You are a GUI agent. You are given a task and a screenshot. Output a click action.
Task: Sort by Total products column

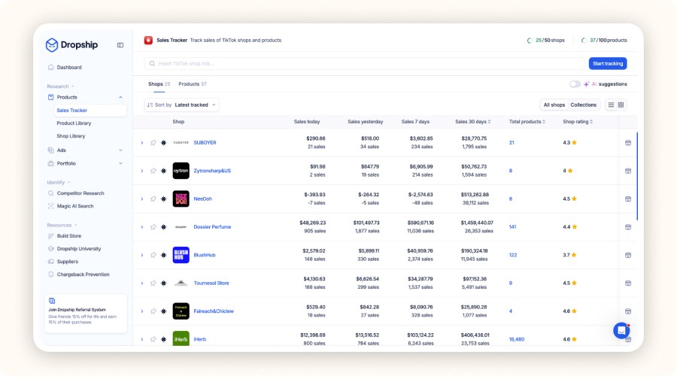(527, 122)
